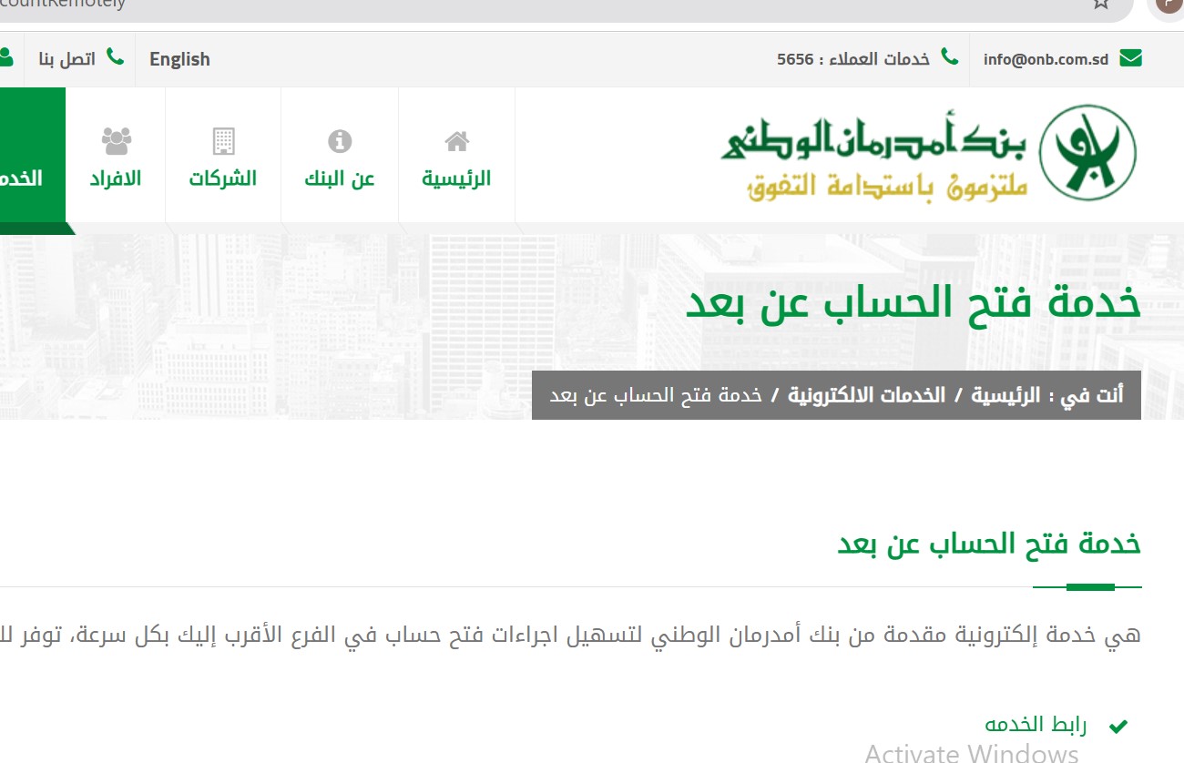Click the خدمات العملاء : 5656 text
This screenshot has width=1184, height=763.
853,59
